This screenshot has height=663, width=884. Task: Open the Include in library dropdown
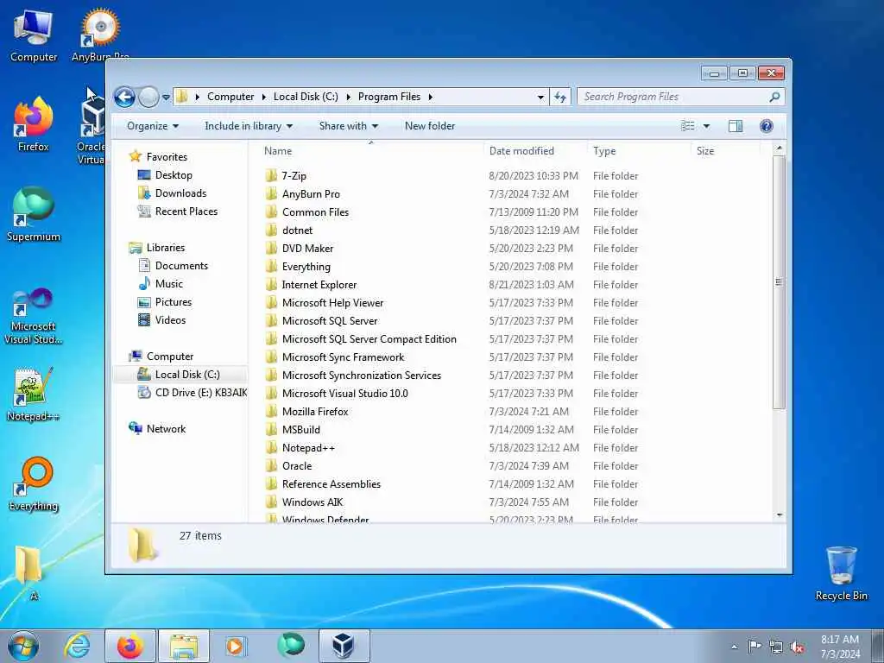pyautogui.click(x=249, y=126)
